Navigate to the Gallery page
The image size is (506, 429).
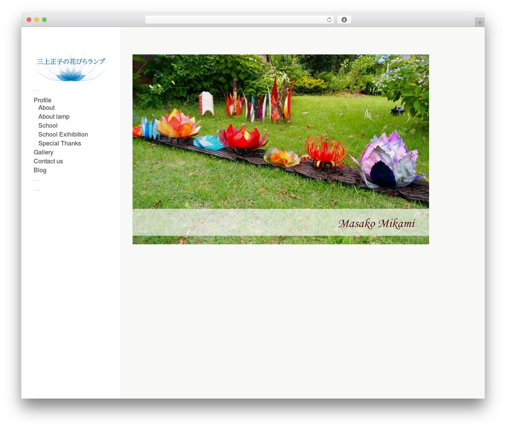click(43, 152)
